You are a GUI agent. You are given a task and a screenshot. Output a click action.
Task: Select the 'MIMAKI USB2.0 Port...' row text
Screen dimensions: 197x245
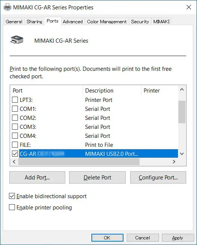(112, 154)
